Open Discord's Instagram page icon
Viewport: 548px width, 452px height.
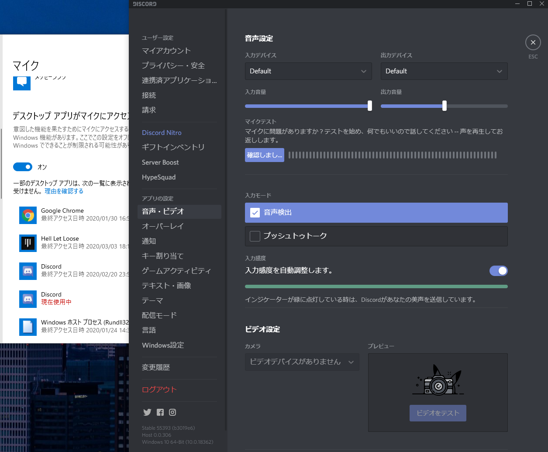pos(172,412)
